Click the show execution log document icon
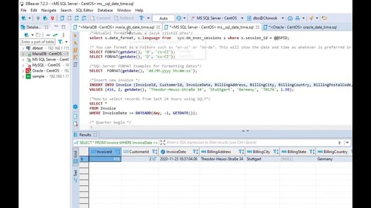Image resolution: width=371 pixels, height=208 pixels. [75, 124]
